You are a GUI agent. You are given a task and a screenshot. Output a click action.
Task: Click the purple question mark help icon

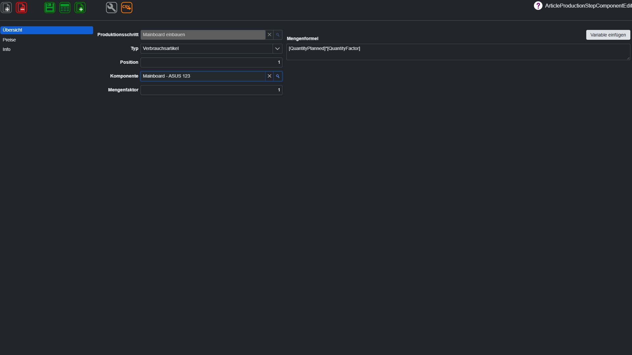[x=538, y=6]
